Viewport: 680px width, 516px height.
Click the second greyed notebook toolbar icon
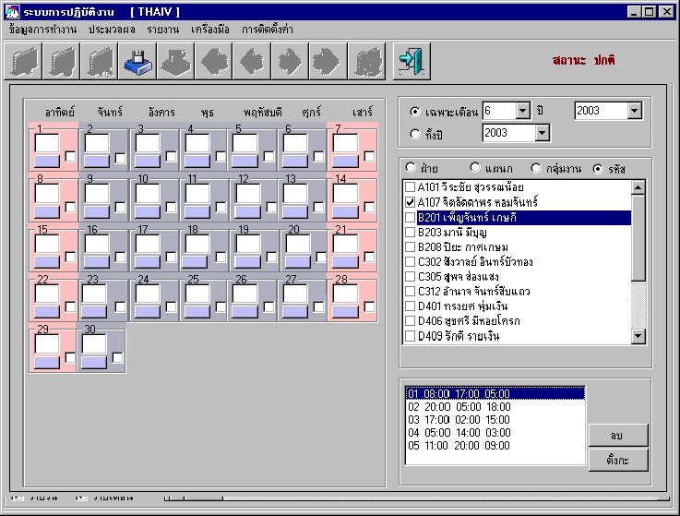pyautogui.click(x=61, y=61)
